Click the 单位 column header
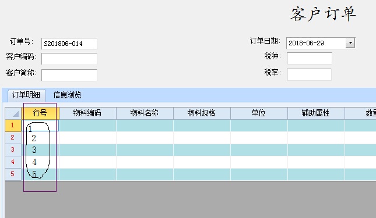 tap(259, 113)
